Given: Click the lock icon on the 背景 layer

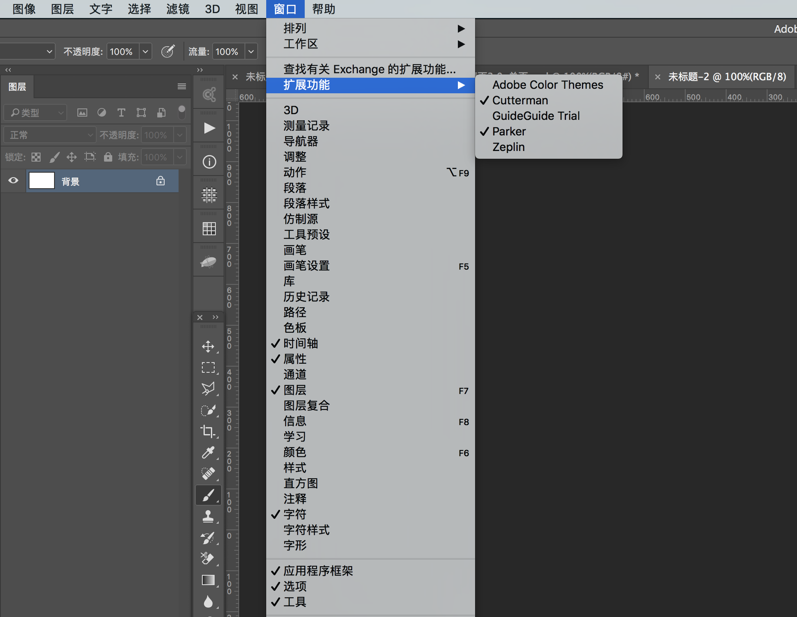Looking at the screenshot, I should (161, 180).
